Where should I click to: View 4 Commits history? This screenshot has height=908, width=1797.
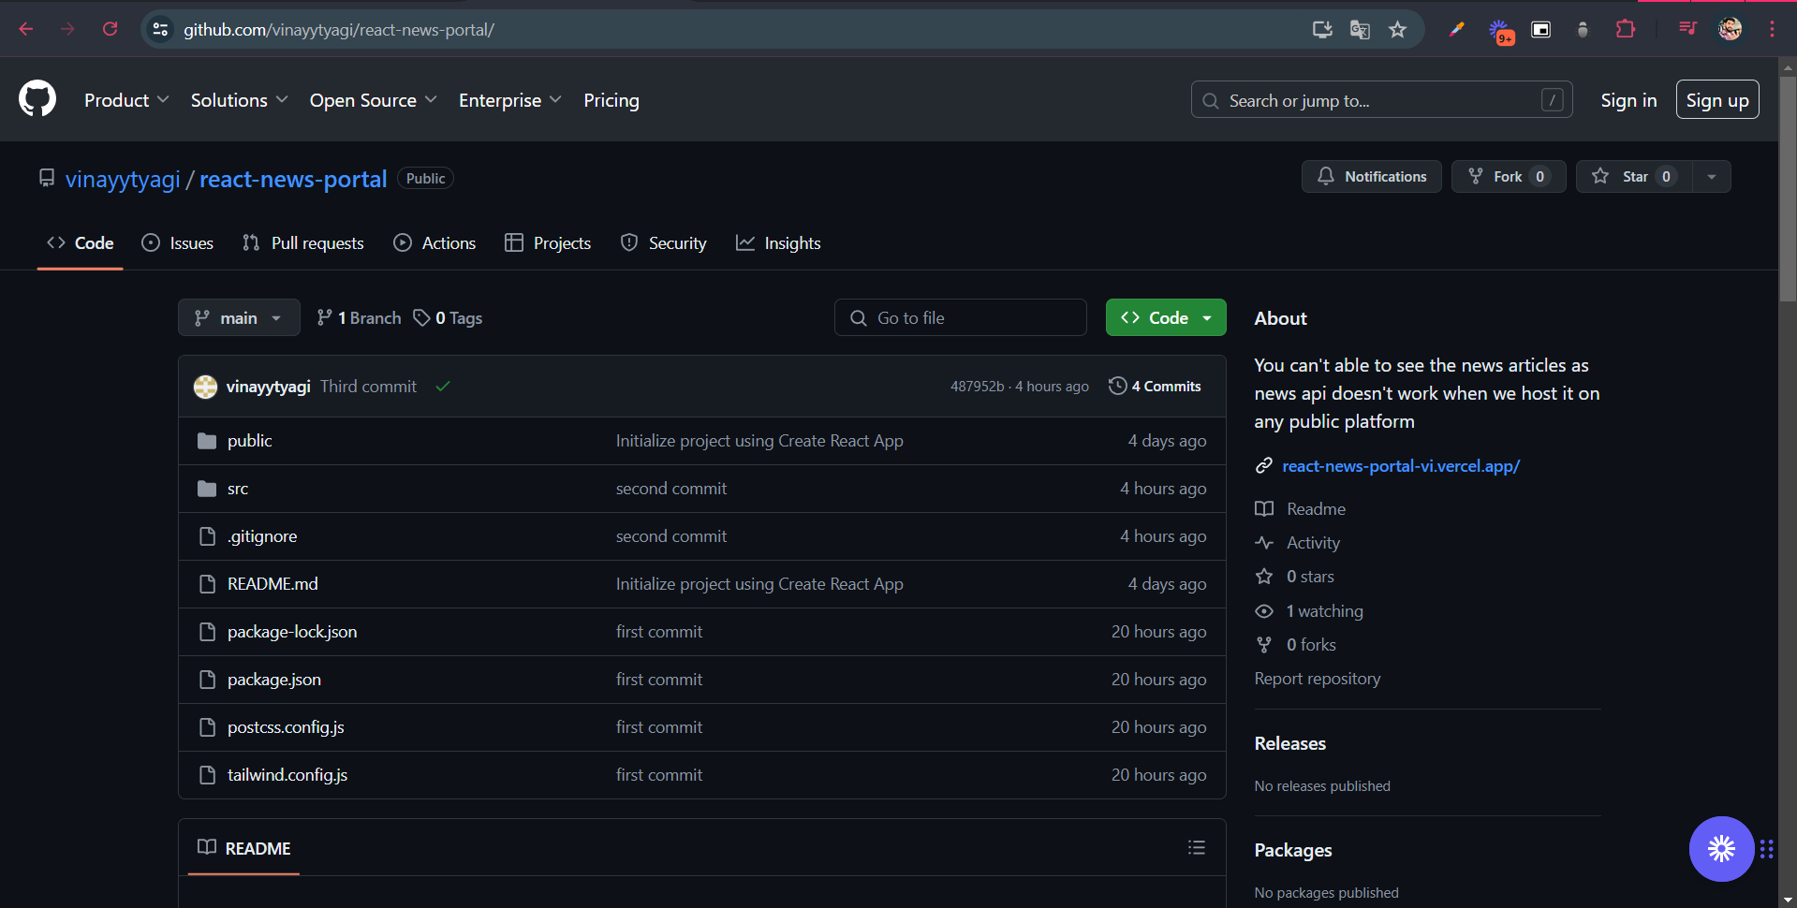[x=1155, y=386]
